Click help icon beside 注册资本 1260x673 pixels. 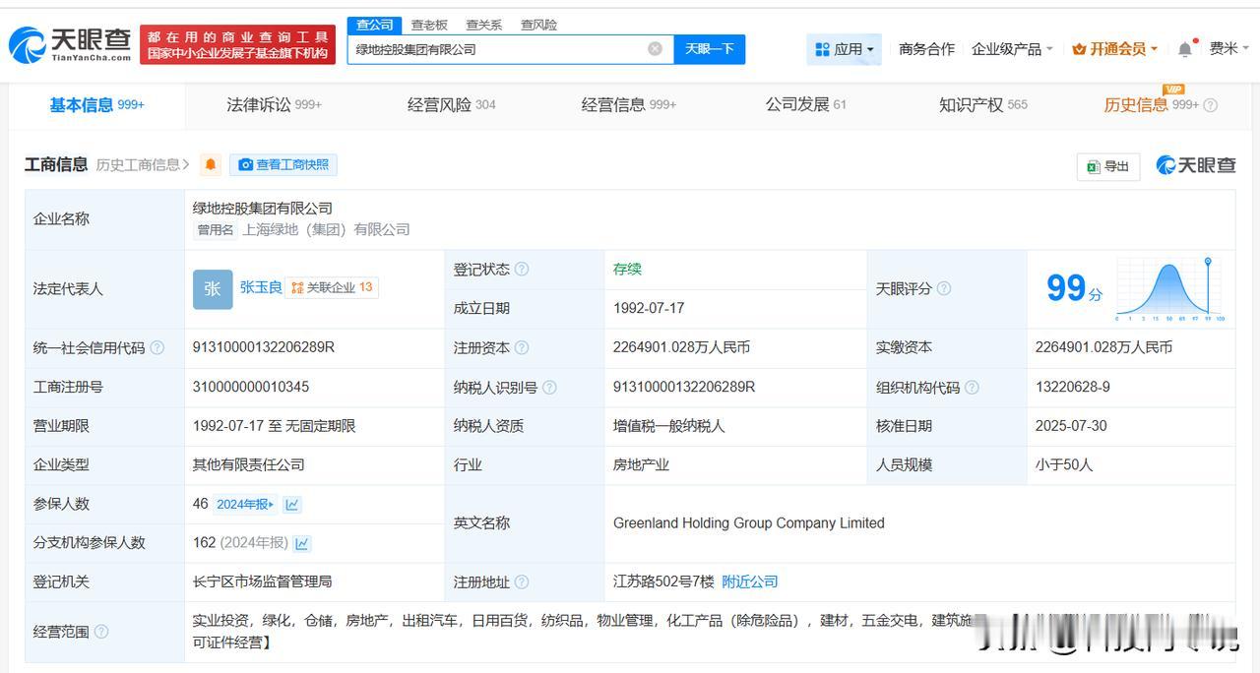[522, 347]
